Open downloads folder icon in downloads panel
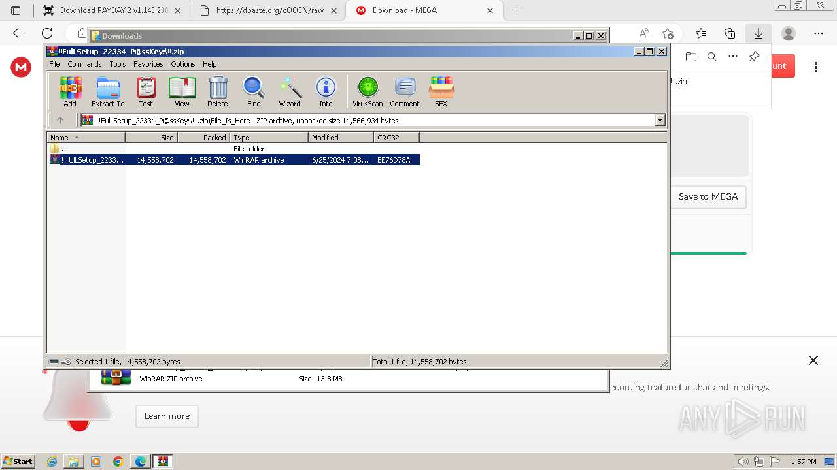 point(691,57)
